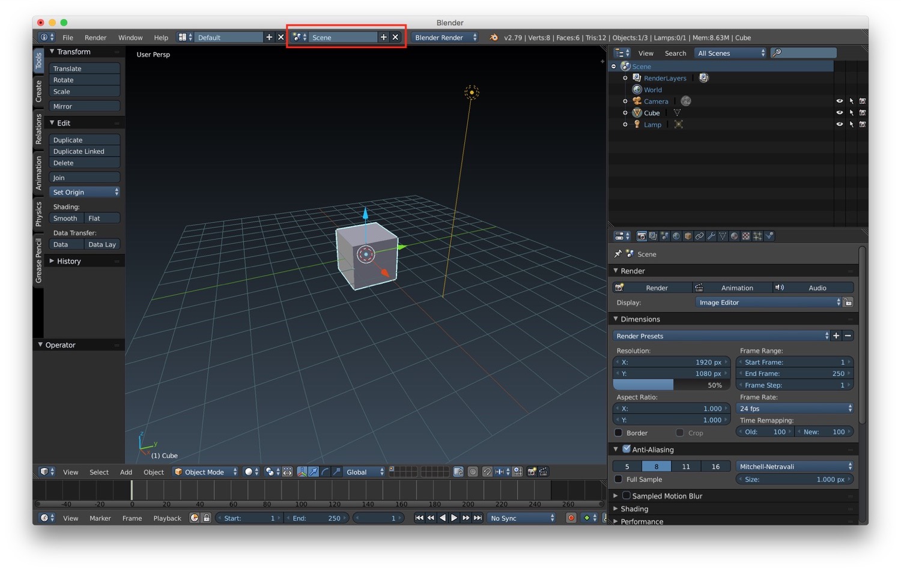Open the Set Origin dropdown
Image resolution: width=901 pixels, height=569 pixels.
[84, 192]
